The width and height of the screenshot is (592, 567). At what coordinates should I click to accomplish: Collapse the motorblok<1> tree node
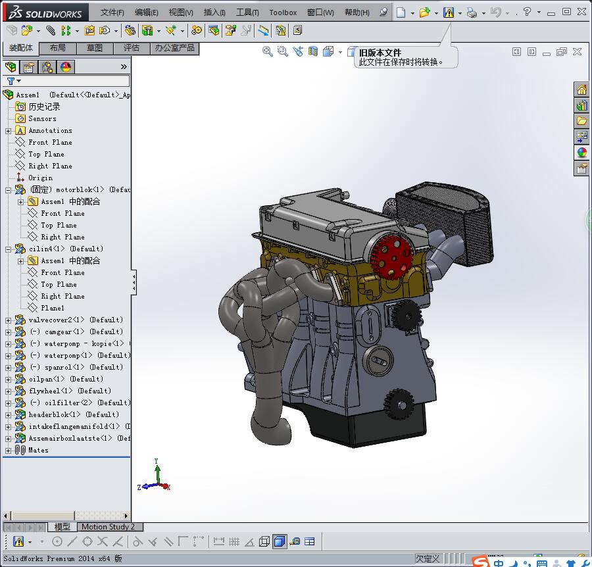pyautogui.click(x=9, y=190)
